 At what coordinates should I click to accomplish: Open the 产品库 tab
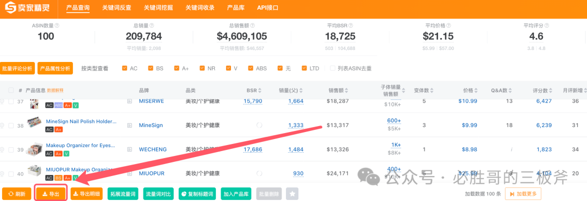pos(235,8)
